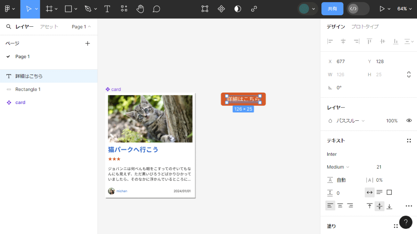Align selection right

click(x=356, y=41)
